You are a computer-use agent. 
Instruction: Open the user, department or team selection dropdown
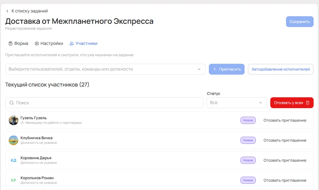pyautogui.click(x=105, y=69)
